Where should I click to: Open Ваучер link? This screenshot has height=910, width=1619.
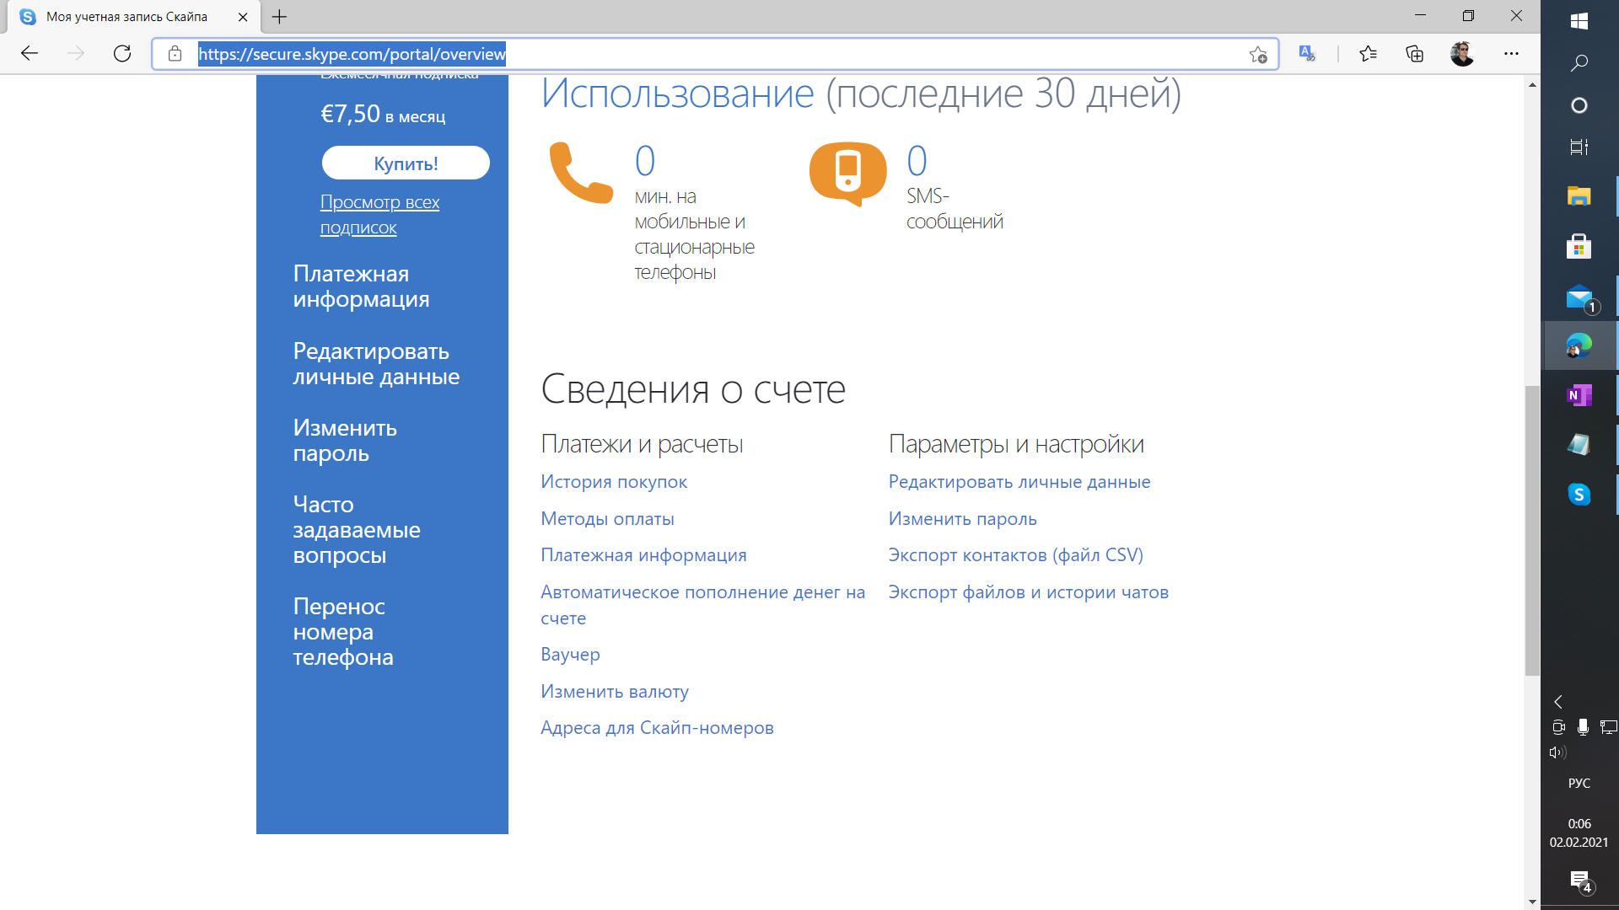[x=570, y=655]
